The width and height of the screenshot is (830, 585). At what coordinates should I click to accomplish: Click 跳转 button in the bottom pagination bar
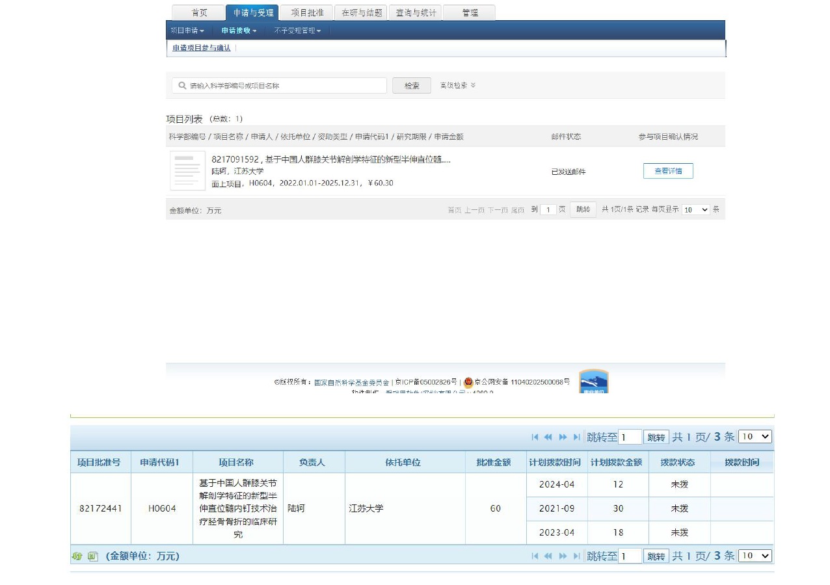pos(656,556)
